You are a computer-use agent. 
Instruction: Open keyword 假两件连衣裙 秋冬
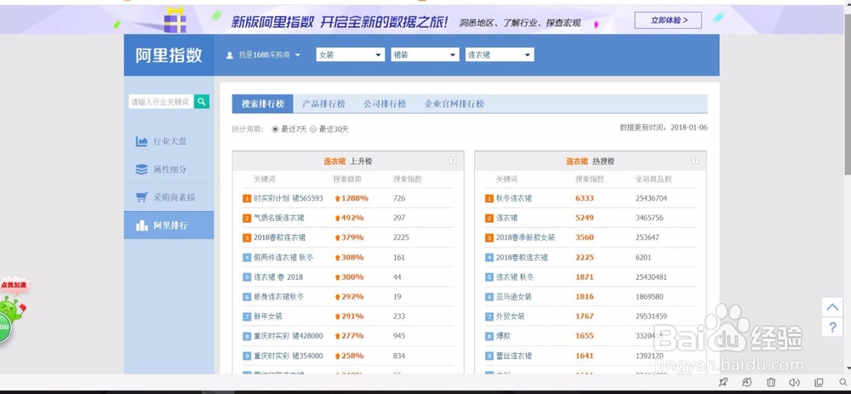tap(283, 257)
